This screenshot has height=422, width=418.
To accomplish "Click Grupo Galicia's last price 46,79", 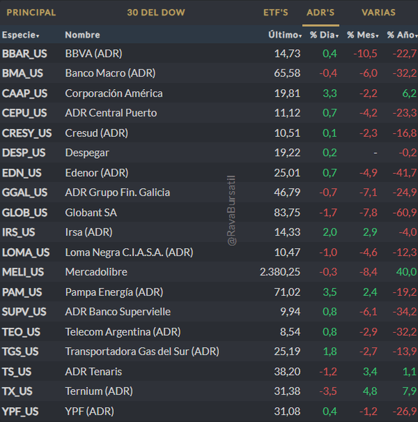I will pyautogui.click(x=287, y=193).
